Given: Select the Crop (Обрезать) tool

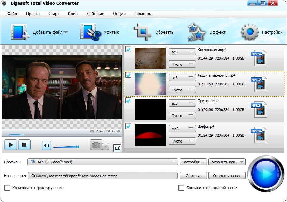Looking at the screenshot, I should pos(143,32).
